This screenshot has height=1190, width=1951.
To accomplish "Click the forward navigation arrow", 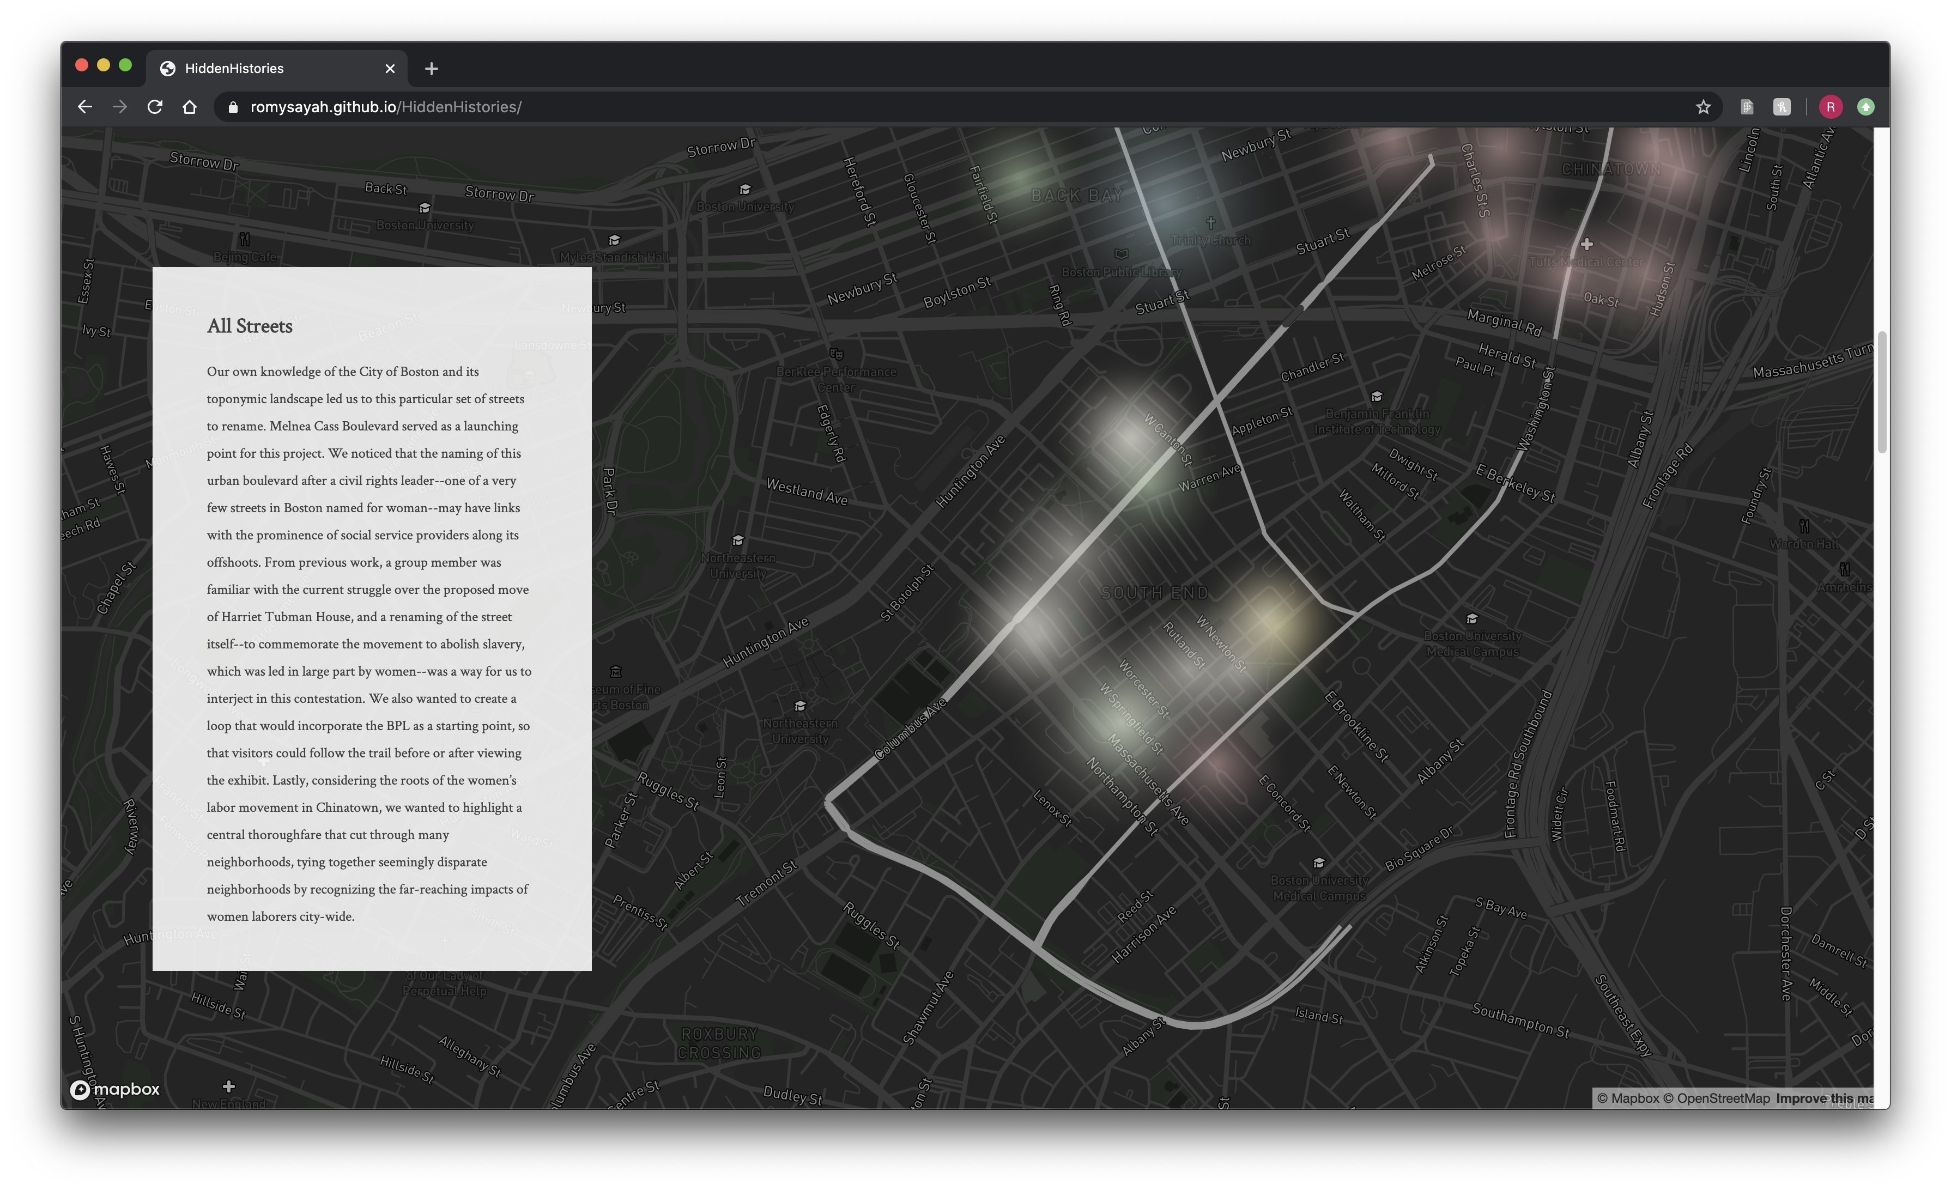I will tap(119, 107).
